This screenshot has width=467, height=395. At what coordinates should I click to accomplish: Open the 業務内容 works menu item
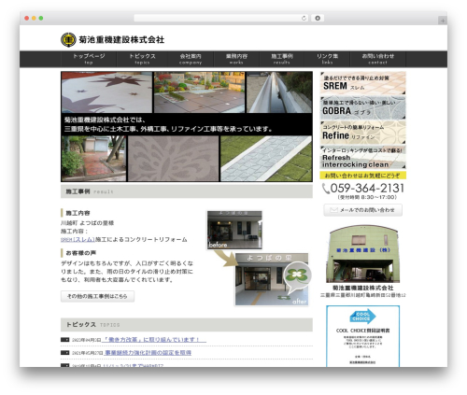pyautogui.click(x=236, y=59)
